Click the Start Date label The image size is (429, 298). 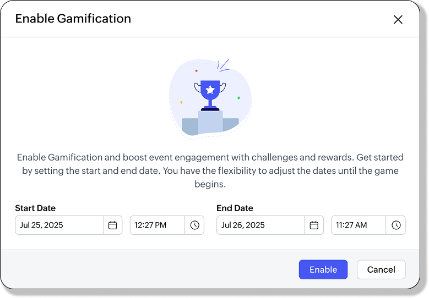coord(35,208)
